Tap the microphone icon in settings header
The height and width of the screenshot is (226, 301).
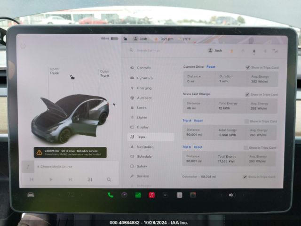click(x=254, y=51)
